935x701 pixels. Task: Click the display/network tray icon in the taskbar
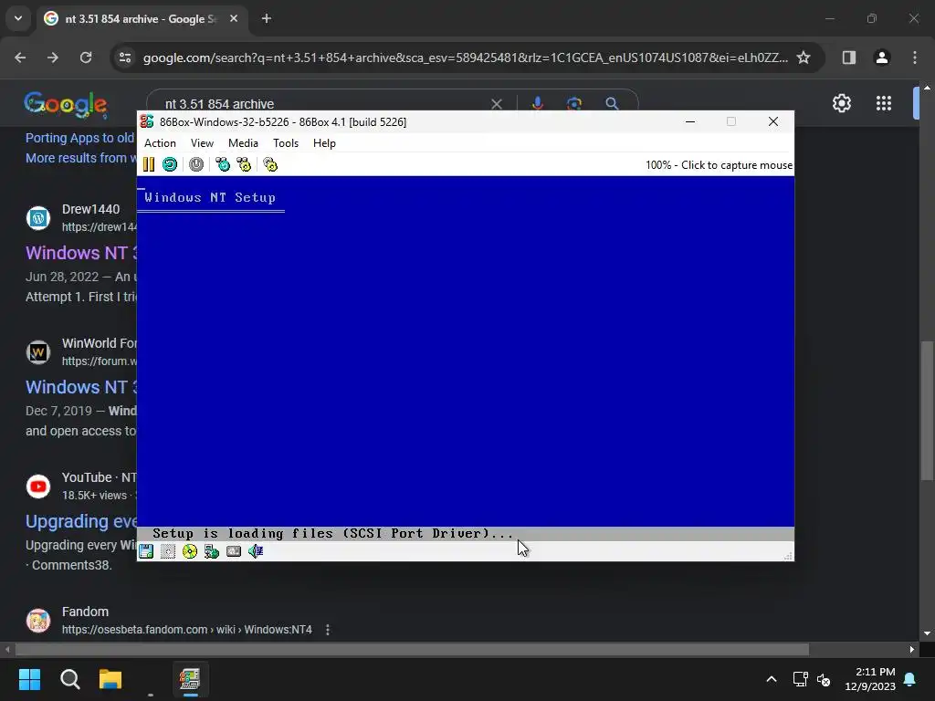[800, 679]
